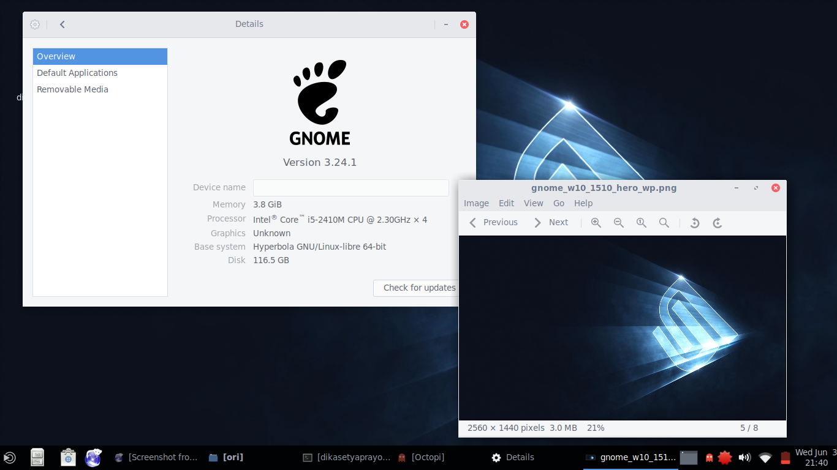Click Hyperbola GNU/Linux-libre 64-bit text
Image resolution: width=837 pixels, height=470 pixels.
319,247
